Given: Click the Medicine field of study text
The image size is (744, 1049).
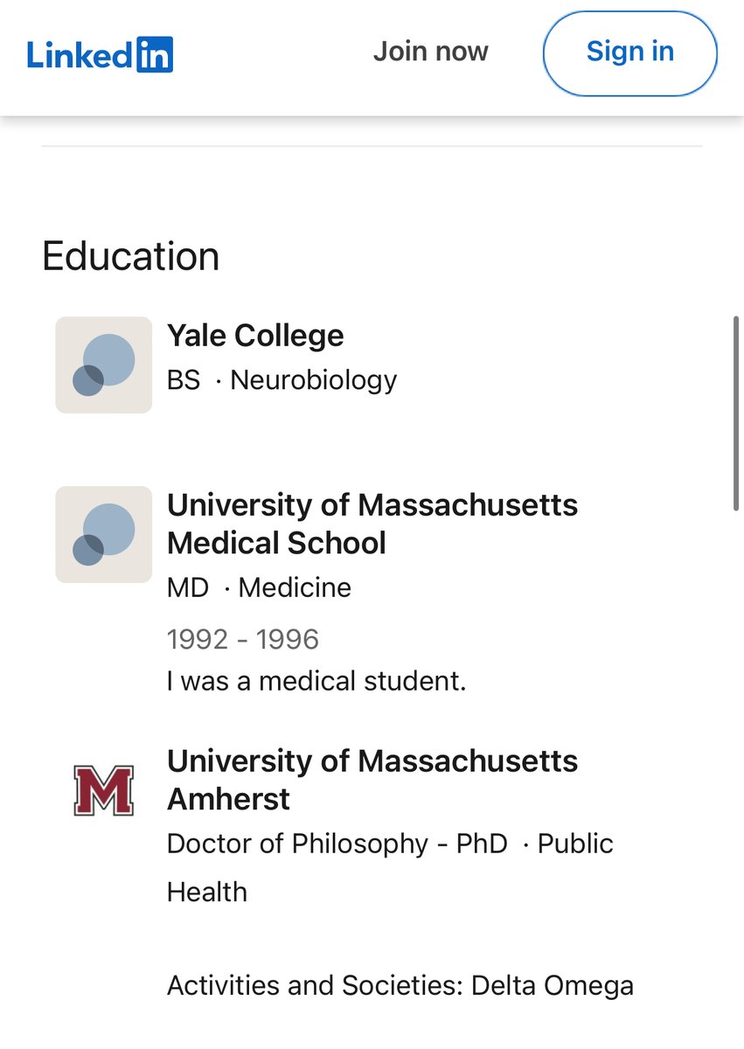Looking at the screenshot, I should tap(294, 587).
